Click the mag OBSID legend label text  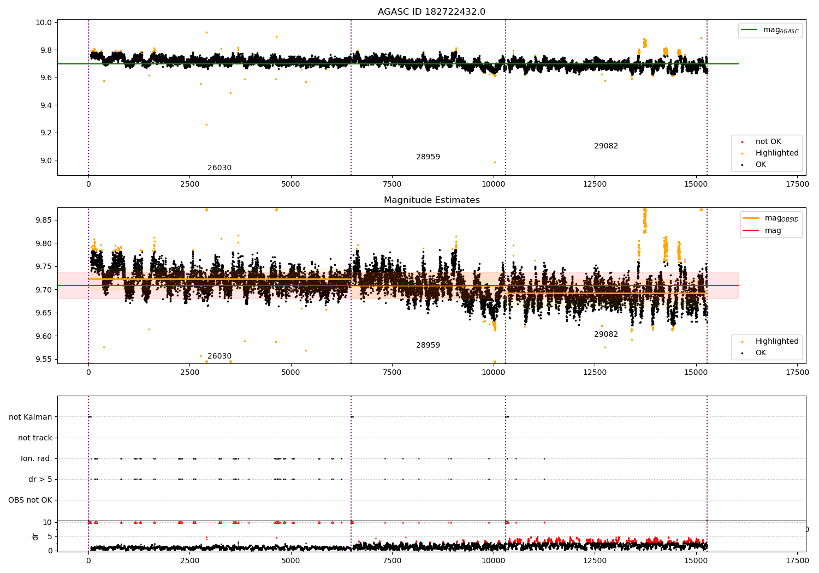click(781, 219)
